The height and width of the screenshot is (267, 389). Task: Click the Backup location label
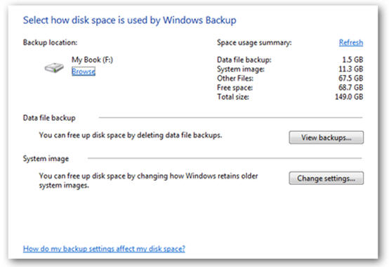click(x=50, y=42)
